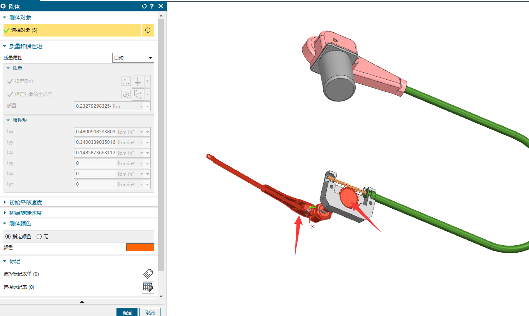Screen dimensions: 529x316
Task: Click the collapse arrow at dialog bottom
Action: (x=82, y=302)
